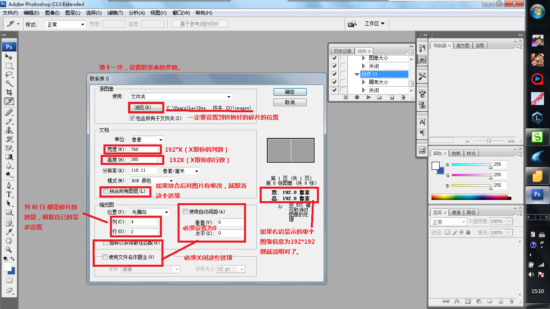This screenshot has width=550, height=309.
Task: Select the Eraser tool
Action: 9,148
